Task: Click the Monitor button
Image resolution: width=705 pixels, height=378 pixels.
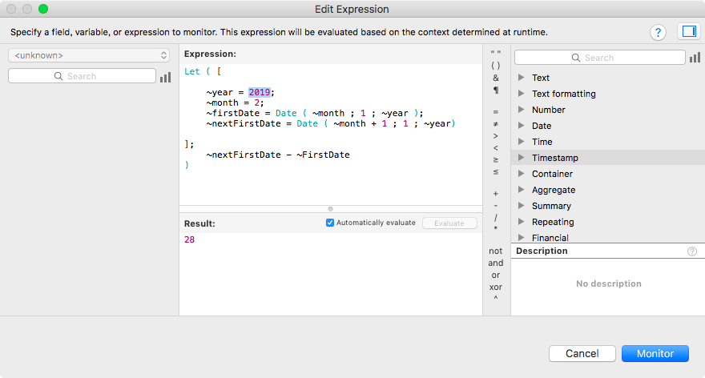Action: pyautogui.click(x=655, y=354)
